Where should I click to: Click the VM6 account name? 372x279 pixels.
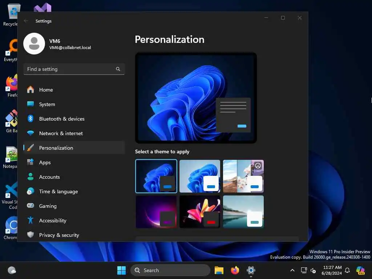click(55, 41)
